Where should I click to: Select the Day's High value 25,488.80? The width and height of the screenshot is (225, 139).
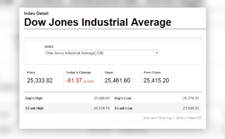click(102, 98)
